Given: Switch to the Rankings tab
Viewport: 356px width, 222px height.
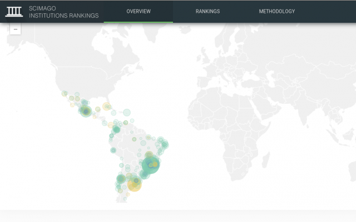Looking at the screenshot, I should [x=207, y=11].
